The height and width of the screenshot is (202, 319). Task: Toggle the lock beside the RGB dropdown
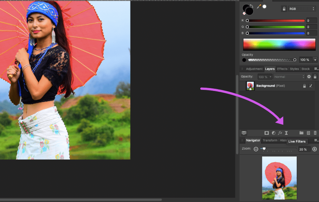coord(284,8)
